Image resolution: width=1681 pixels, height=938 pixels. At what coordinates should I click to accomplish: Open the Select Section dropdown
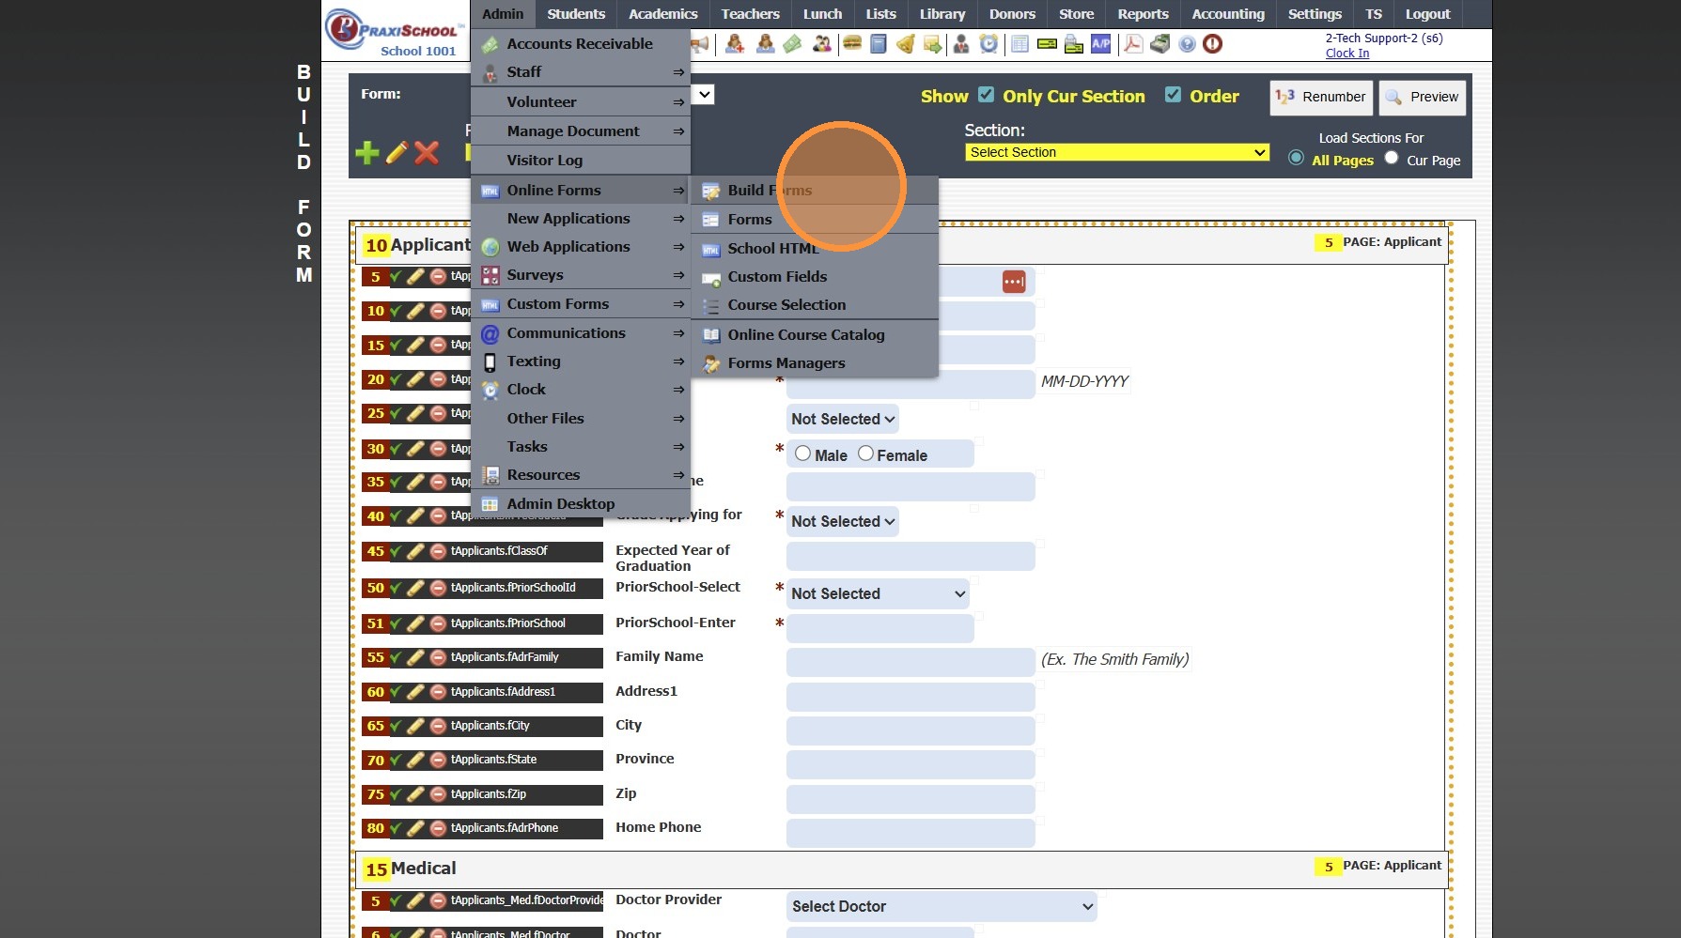(x=1117, y=152)
